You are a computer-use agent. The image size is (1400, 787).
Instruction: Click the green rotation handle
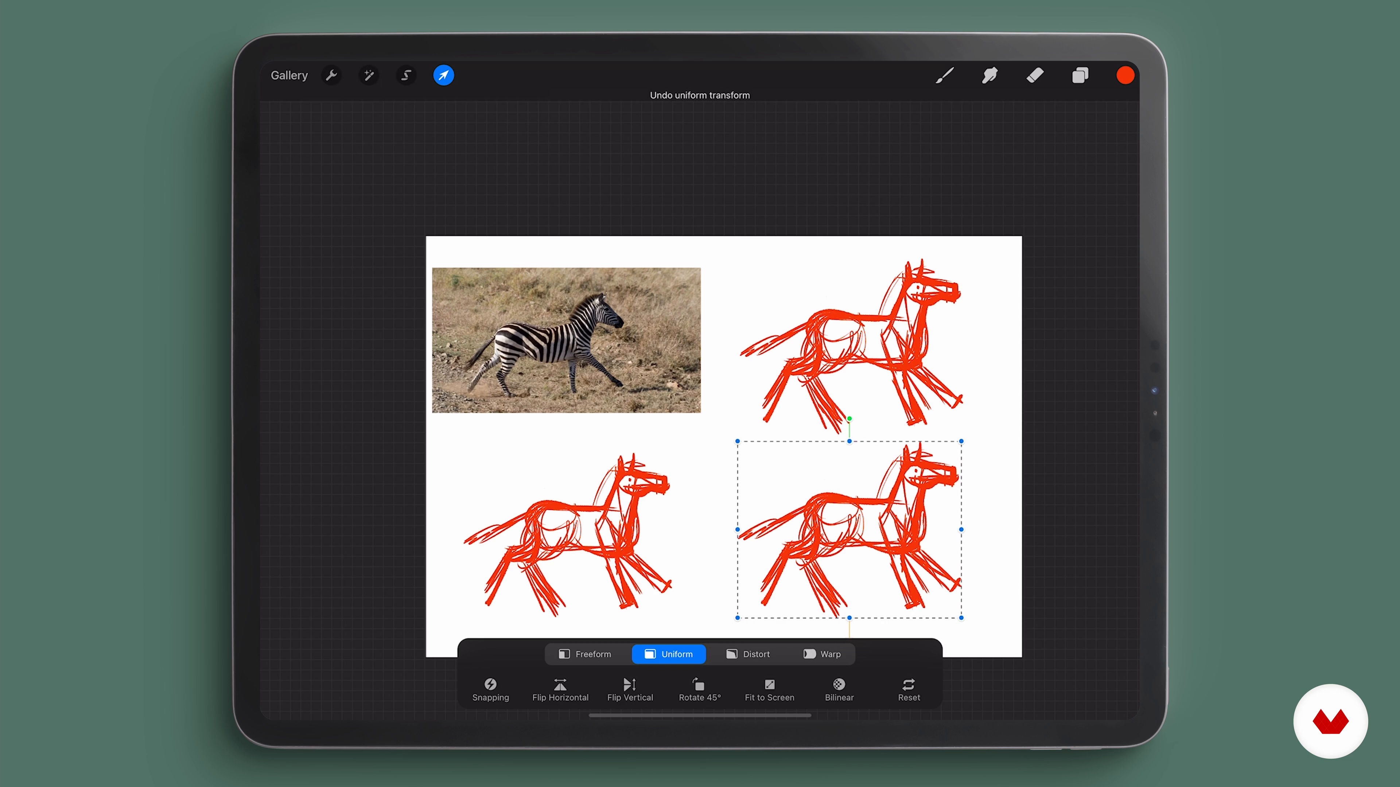(x=849, y=419)
